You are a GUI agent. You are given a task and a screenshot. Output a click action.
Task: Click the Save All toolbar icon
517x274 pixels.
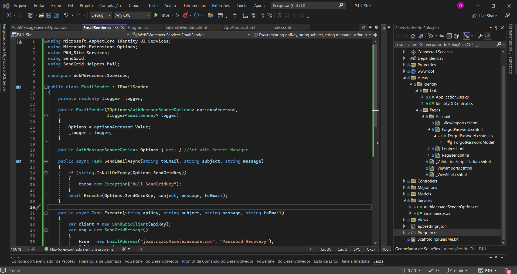(x=56, y=15)
